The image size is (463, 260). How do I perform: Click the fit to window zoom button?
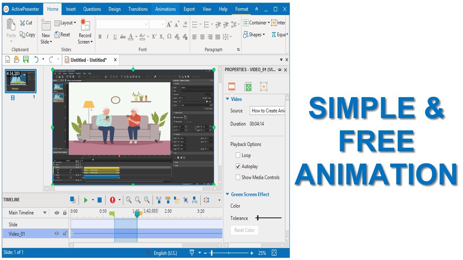click(x=274, y=253)
